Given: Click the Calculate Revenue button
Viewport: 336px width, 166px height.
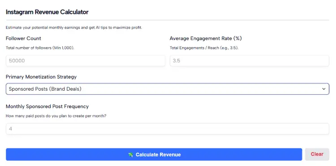Looking at the screenshot, I should pos(154,154).
